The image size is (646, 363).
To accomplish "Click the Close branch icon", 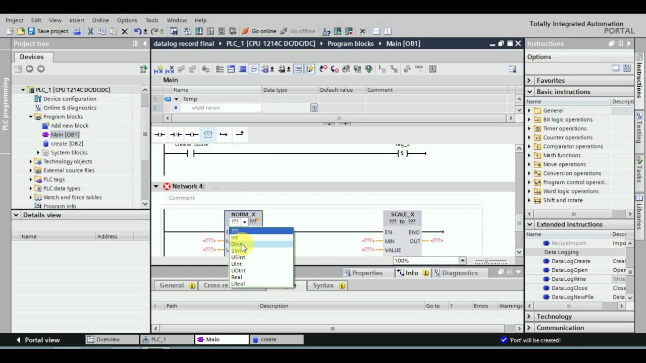I will pyautogui.click(x=240, y=134).
